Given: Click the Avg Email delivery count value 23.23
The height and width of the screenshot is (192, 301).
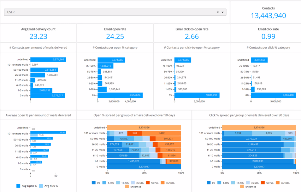Looking at the screenshot, I should click(38, 36).
